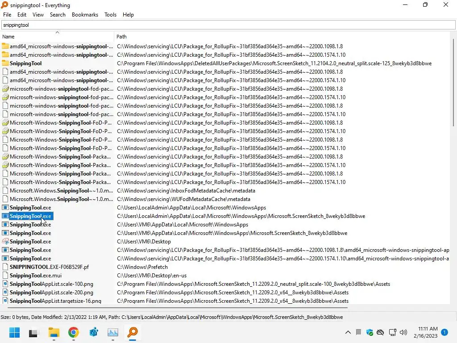
Task: Open the Help menu
Action: pyautogui.click(x=128, y=15)
